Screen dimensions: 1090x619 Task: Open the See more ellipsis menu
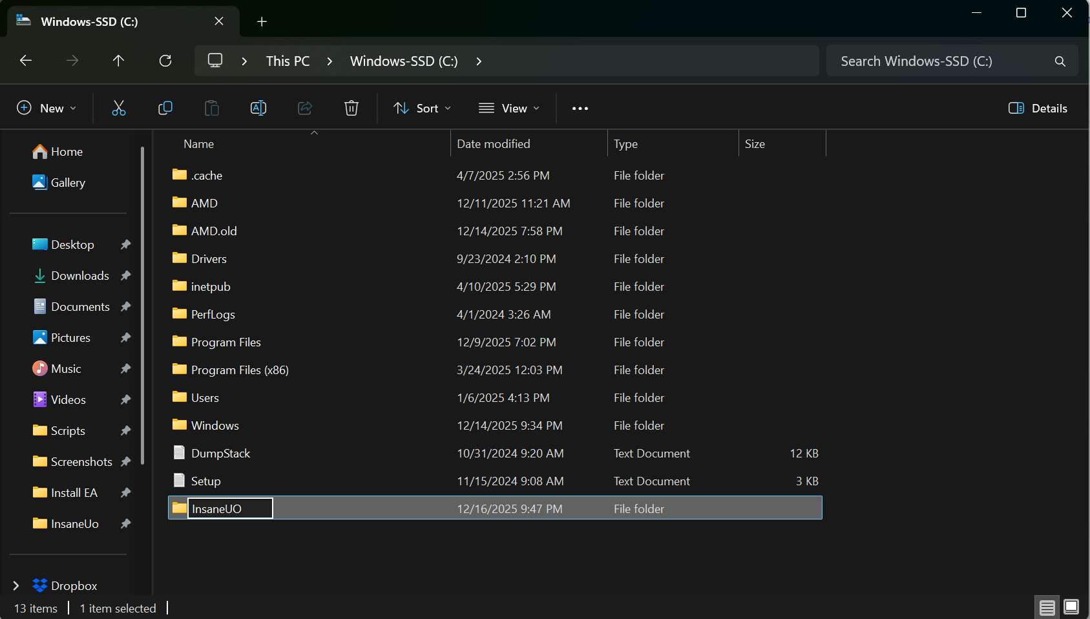pos(580,109)
